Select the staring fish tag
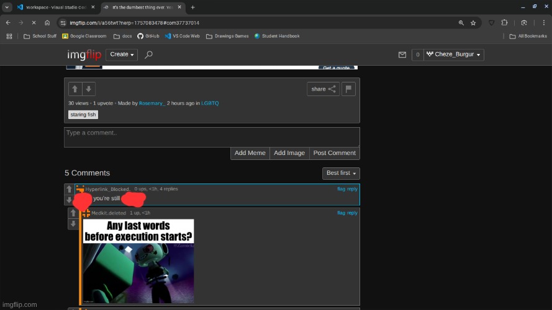Viewport: 552px width, 310px height. pyautogui.click(x=83, y=115)
